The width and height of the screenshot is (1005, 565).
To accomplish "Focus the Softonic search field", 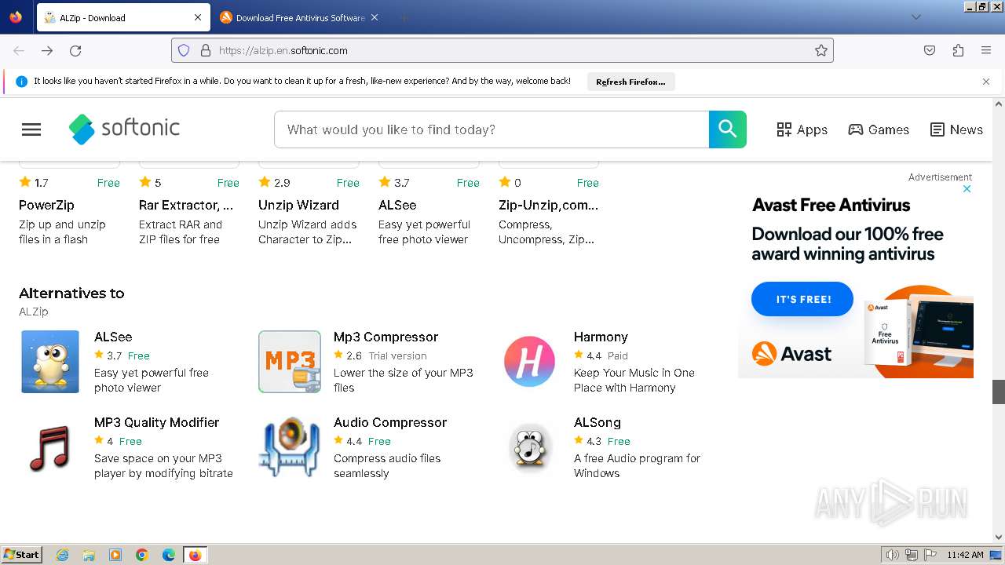I will [492, 129].
